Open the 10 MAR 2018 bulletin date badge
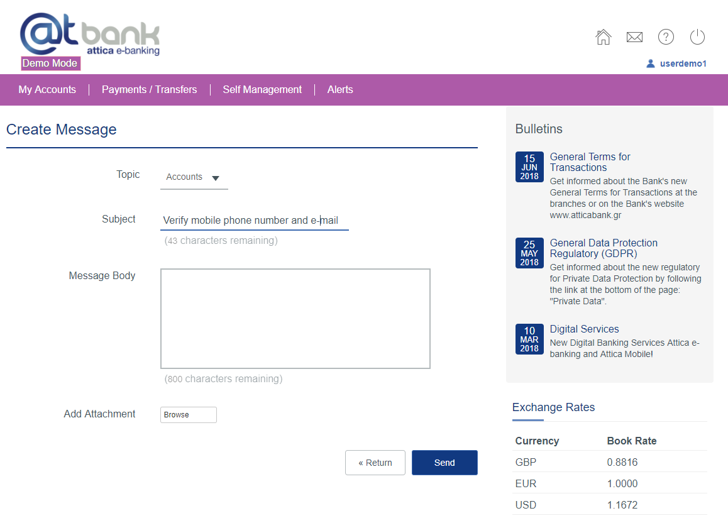 tap(529, 339)
